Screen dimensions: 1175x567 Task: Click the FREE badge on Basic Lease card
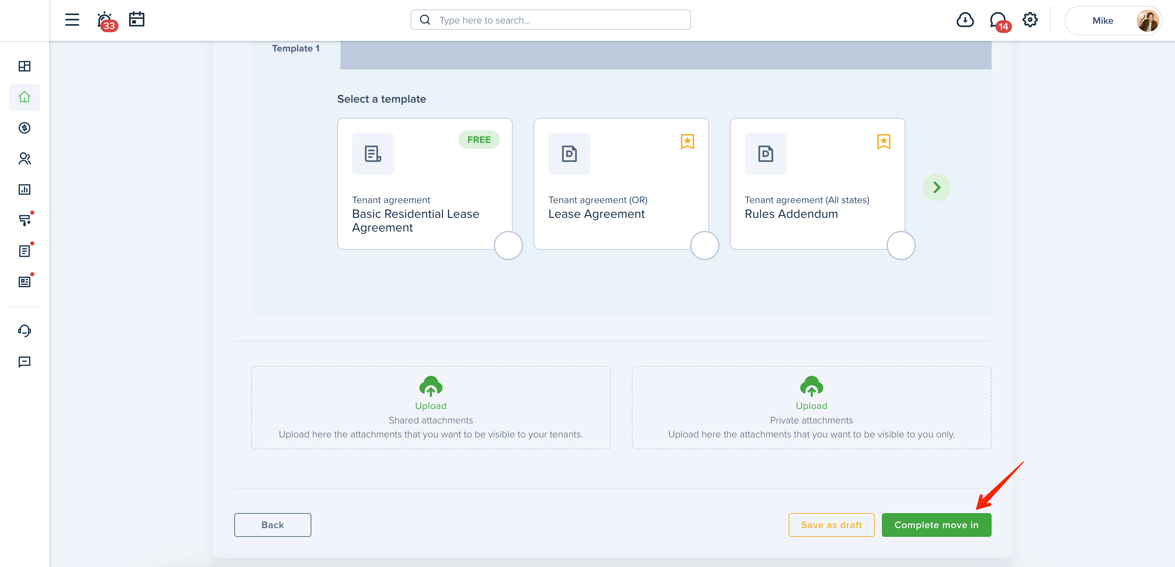479,140
